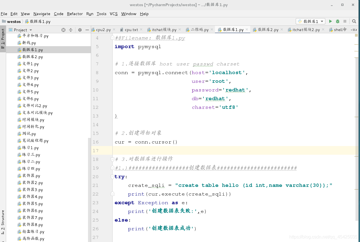The image size is (360, 242).
Task: Collapse all in the Project panel
Action: click(71, 30)
